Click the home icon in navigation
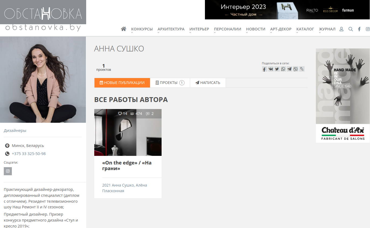This screenshot has width=370, height=228. click(x=124, y=29)
